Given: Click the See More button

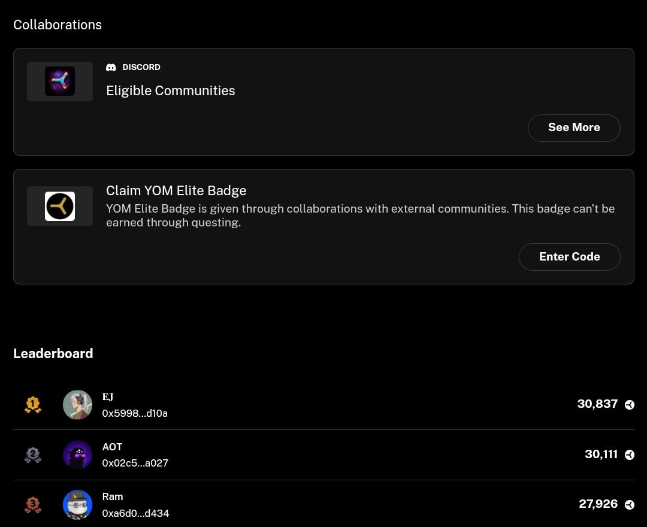Looking at the screenshot, I should (x=574, y=128).
